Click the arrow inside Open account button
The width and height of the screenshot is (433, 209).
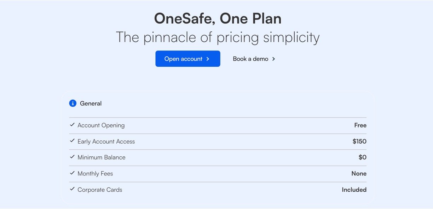point(208,59)
